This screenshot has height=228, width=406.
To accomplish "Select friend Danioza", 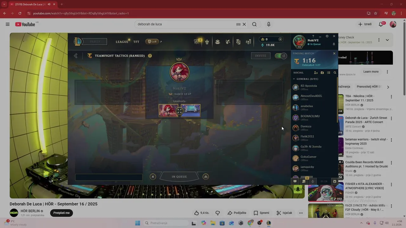I will (x=314, y=128).
